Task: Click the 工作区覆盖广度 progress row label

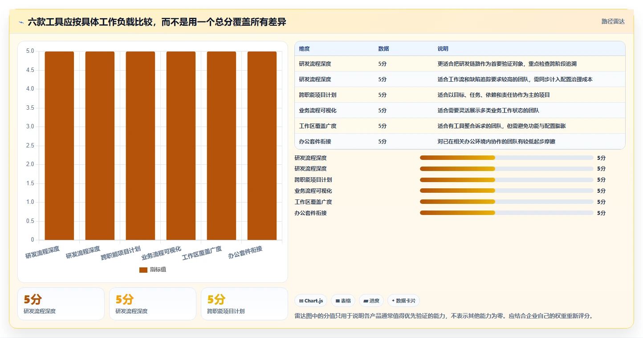Action: 313,202
